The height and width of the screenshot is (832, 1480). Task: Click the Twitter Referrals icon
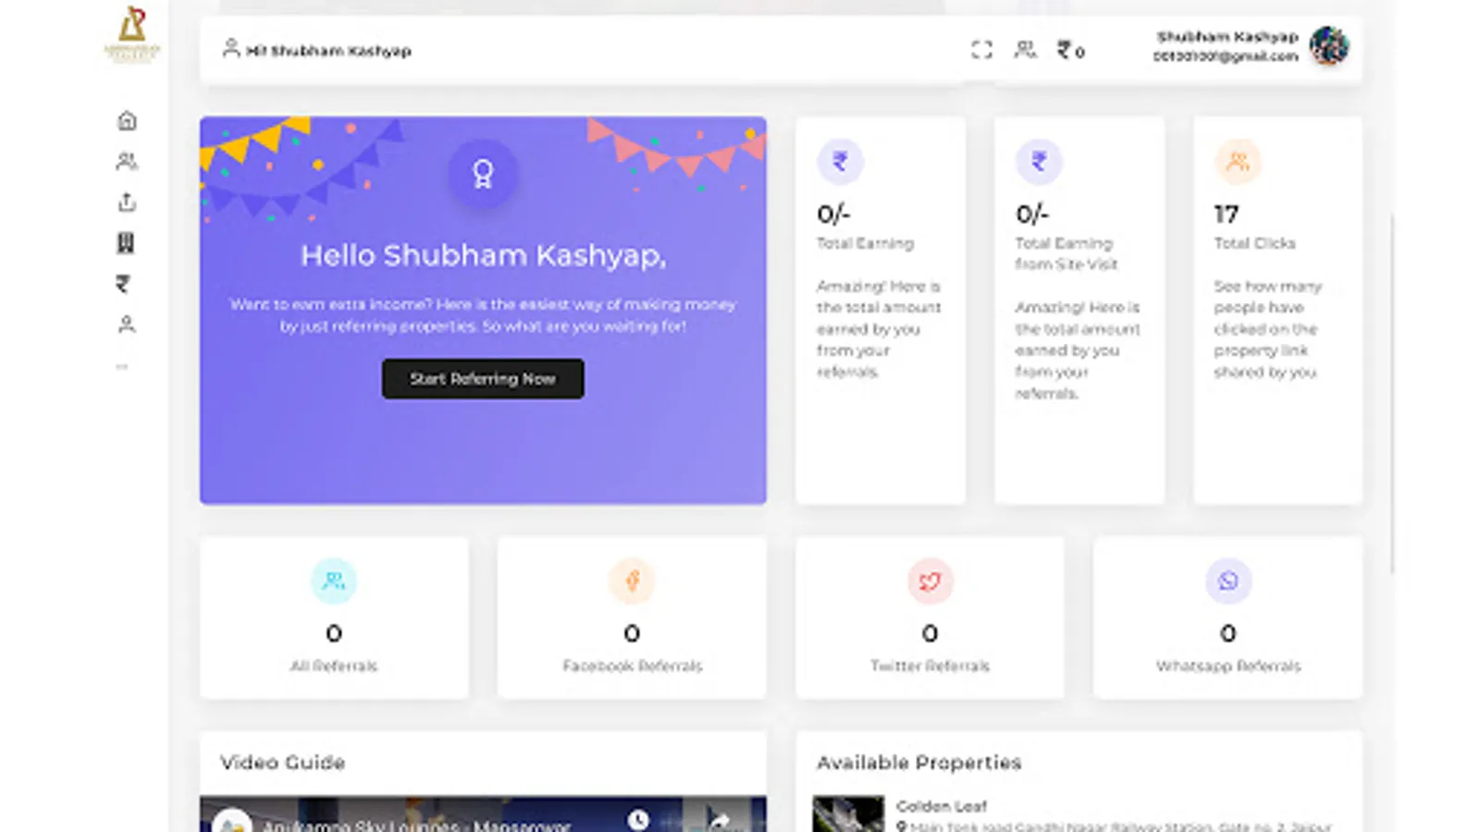[930, 581]
